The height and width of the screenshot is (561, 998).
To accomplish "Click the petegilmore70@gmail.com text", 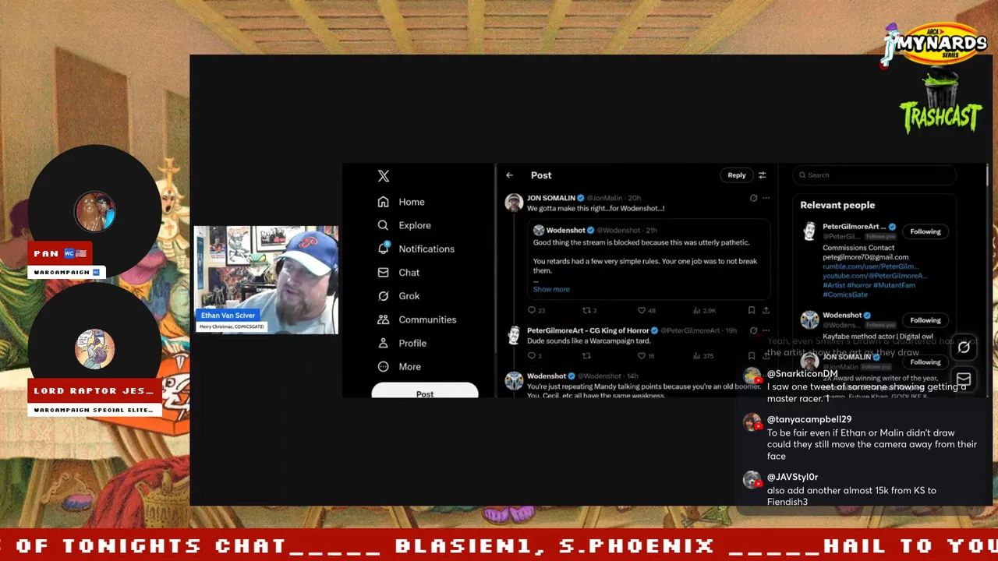I will click(x=865, y=257).
